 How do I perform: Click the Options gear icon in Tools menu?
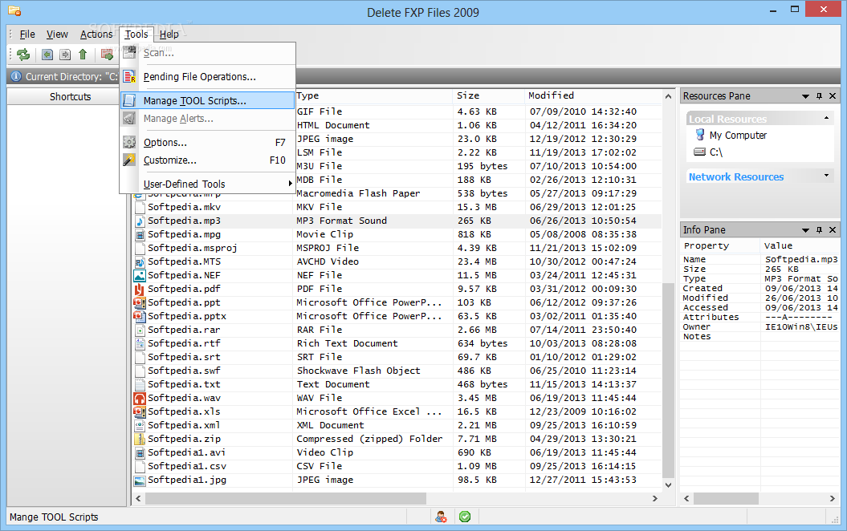point(129,143)
